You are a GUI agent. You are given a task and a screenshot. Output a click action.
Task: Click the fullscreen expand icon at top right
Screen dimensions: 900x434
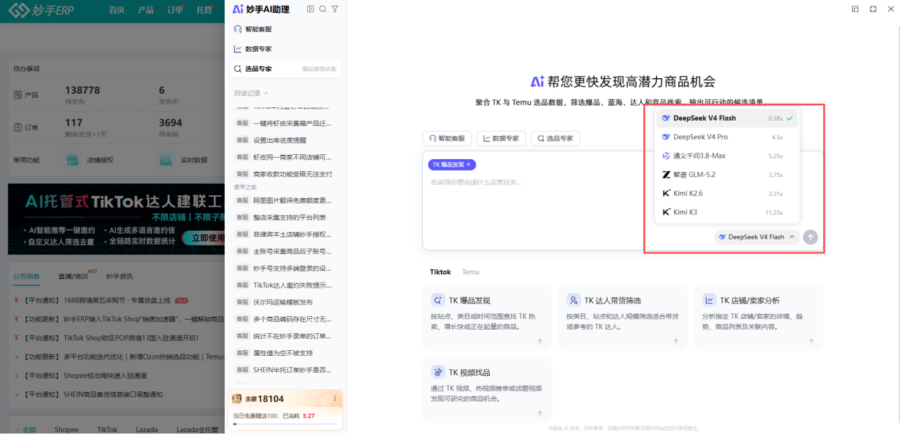click(873, 9)
